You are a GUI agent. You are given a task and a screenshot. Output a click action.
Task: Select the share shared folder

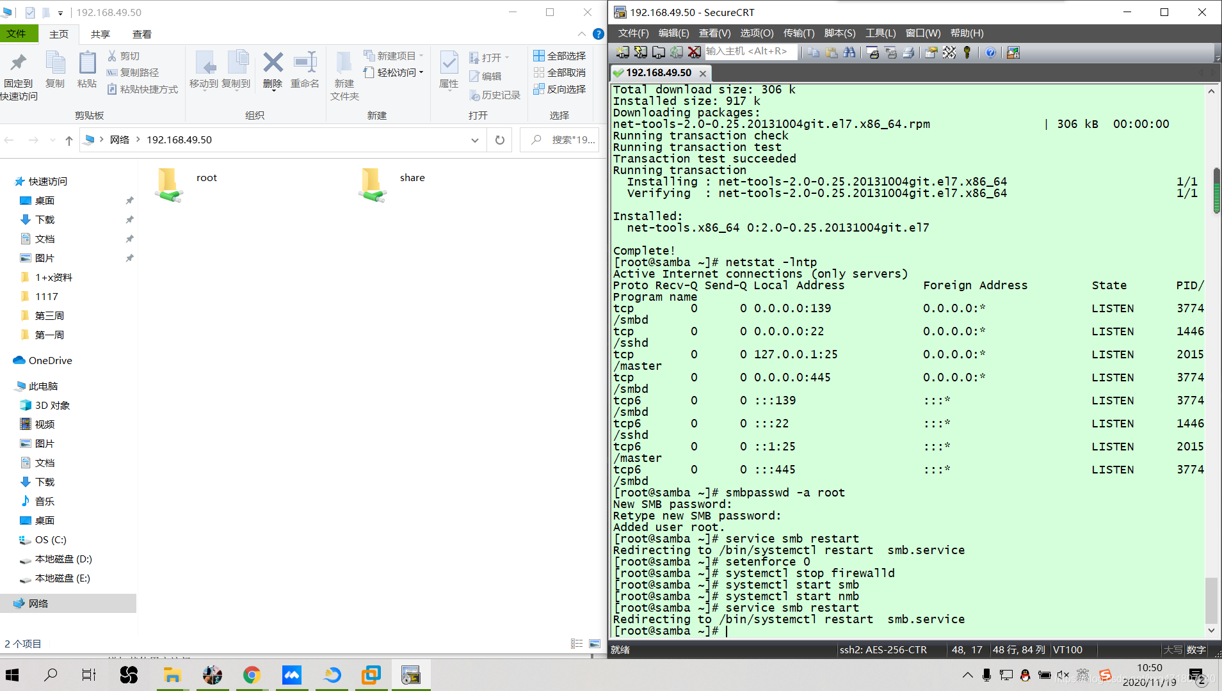(392, 184)
